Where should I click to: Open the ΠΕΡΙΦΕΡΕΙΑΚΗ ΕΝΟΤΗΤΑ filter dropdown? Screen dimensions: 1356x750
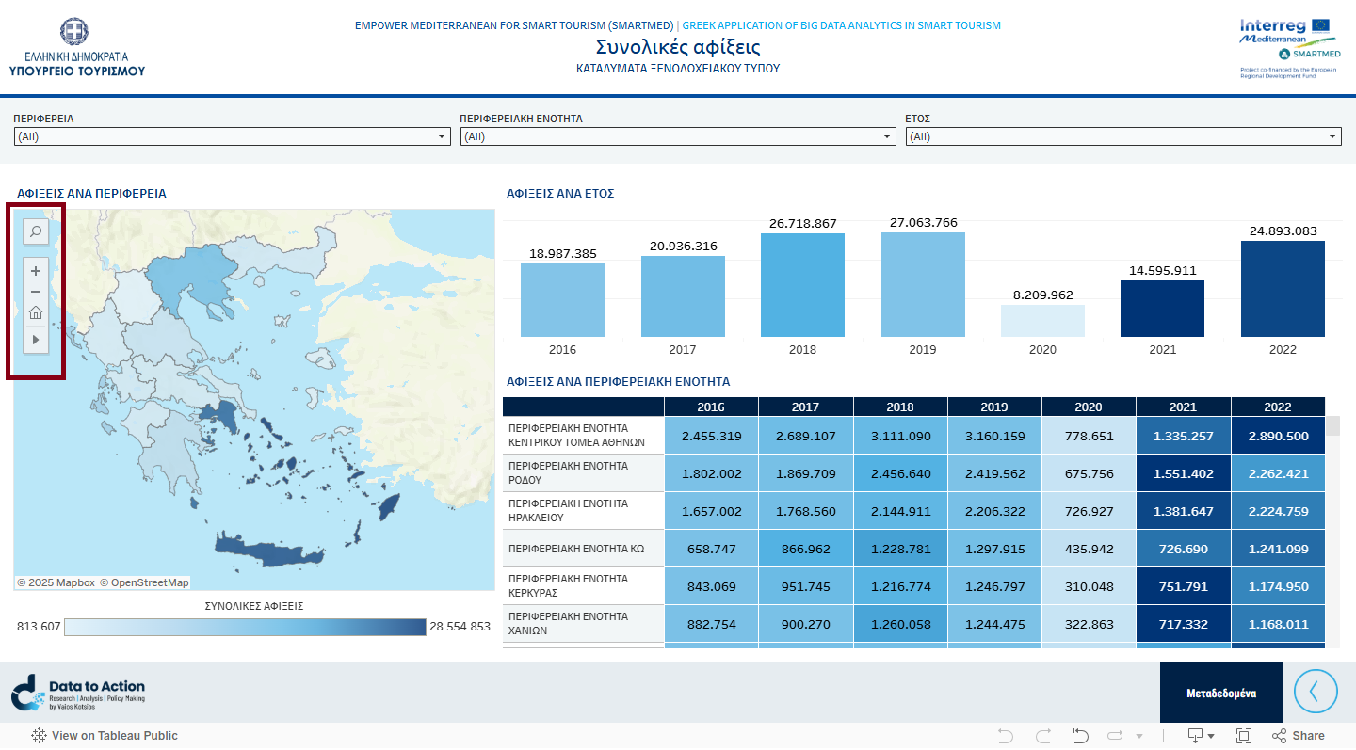click(677, 137)
